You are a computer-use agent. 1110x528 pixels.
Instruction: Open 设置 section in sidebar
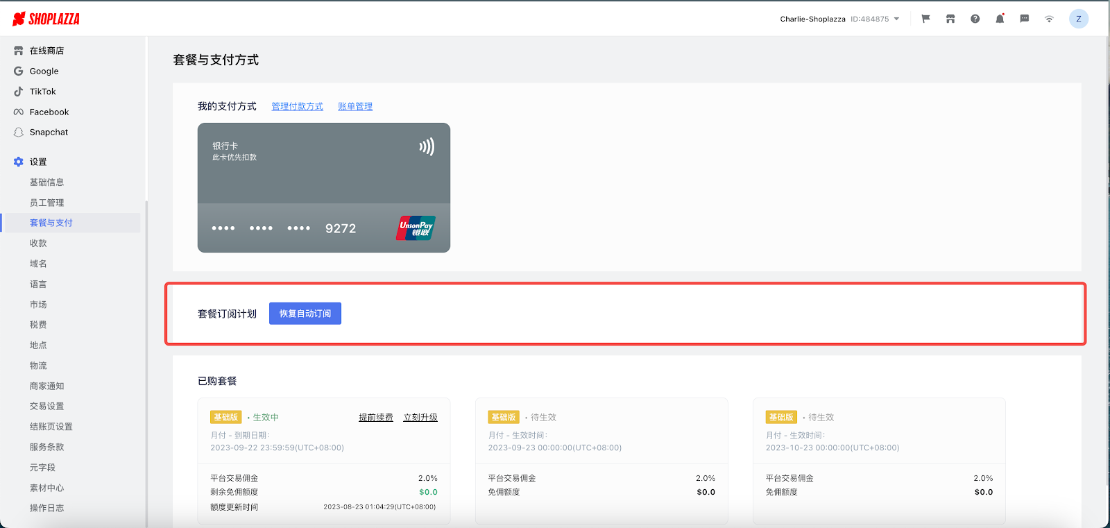[38, 162]
